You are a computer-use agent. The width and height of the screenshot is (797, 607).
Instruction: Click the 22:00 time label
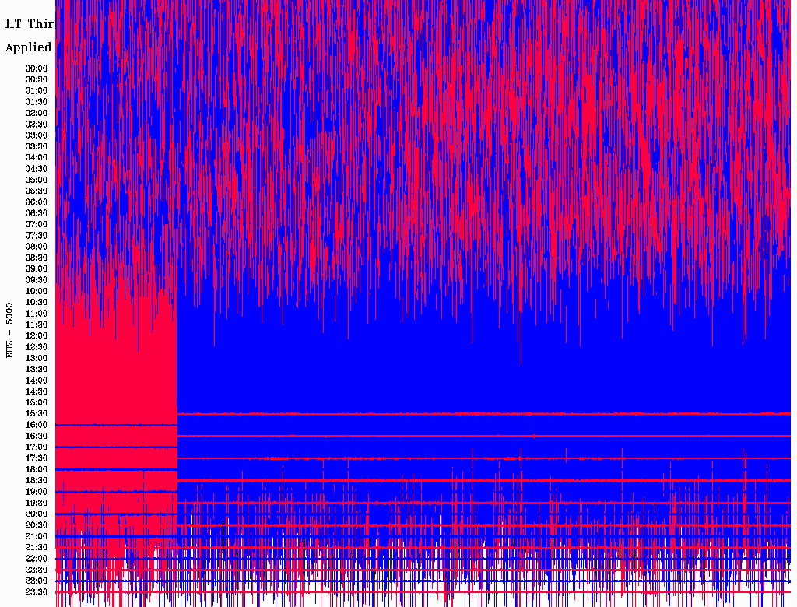(x=37, y=559)
